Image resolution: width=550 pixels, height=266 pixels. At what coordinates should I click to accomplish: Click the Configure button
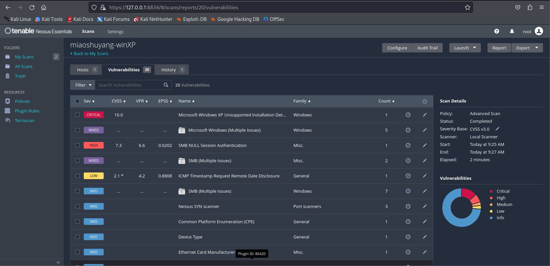[x=397, y=48]
